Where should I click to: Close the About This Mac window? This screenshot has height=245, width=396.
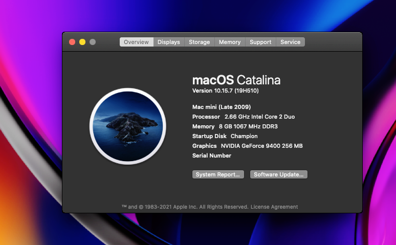72,42
